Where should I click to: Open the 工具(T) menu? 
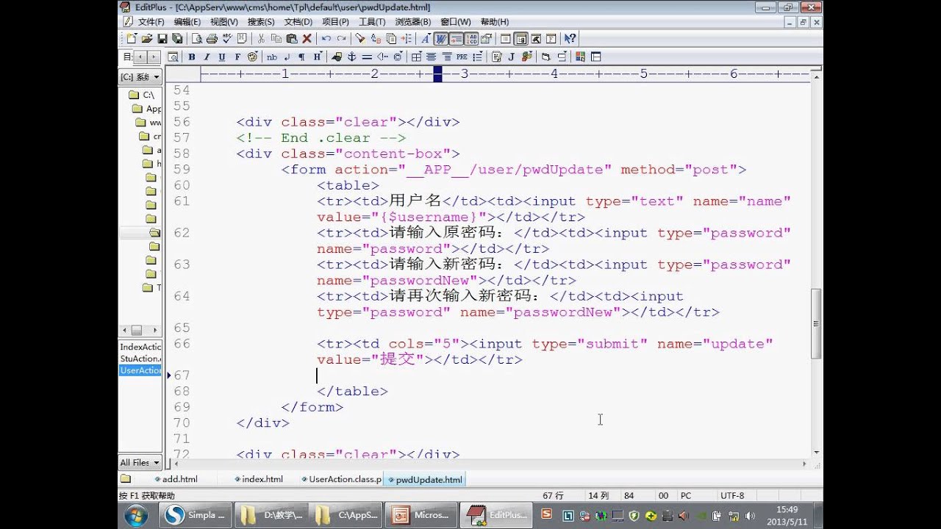coord(372,22)
